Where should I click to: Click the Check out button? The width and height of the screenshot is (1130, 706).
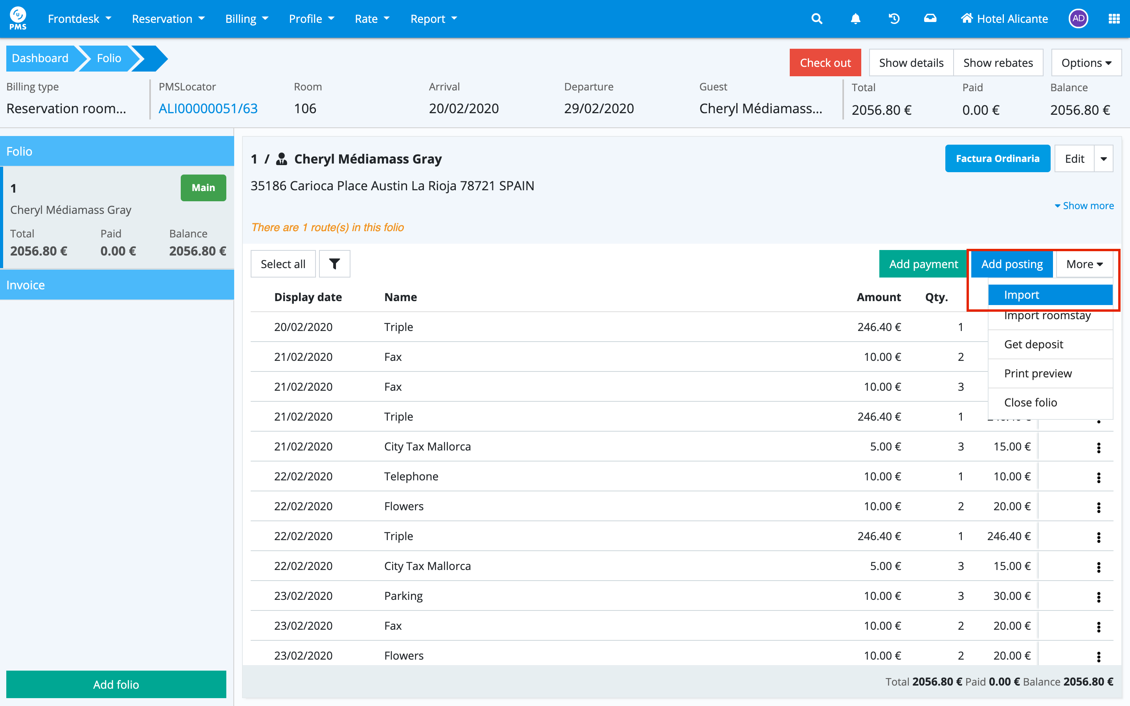tap(825, 63)
